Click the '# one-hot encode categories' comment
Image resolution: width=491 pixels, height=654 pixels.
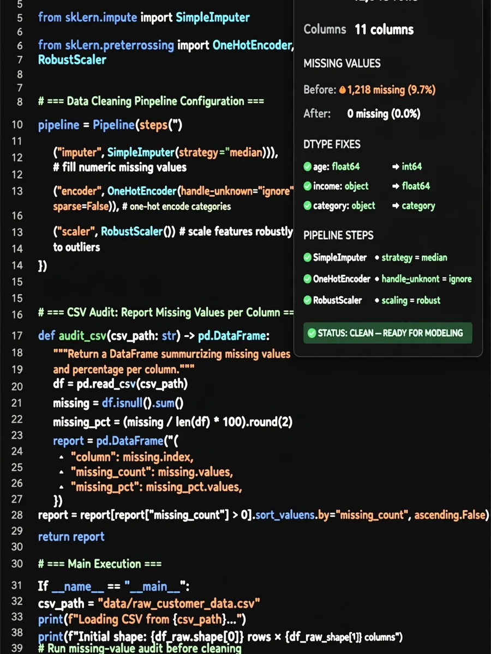coord(176,207)
